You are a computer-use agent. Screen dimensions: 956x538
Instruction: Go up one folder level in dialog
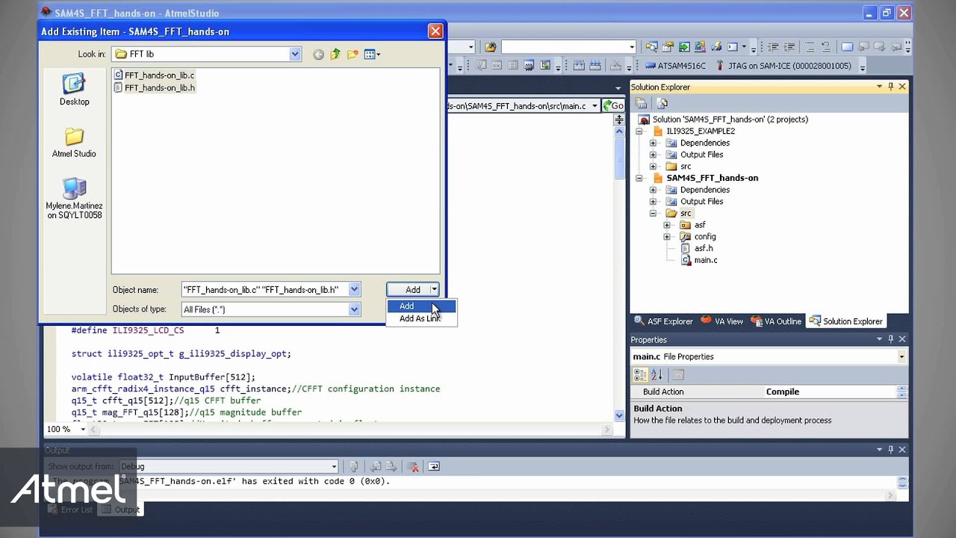point(335,54)
